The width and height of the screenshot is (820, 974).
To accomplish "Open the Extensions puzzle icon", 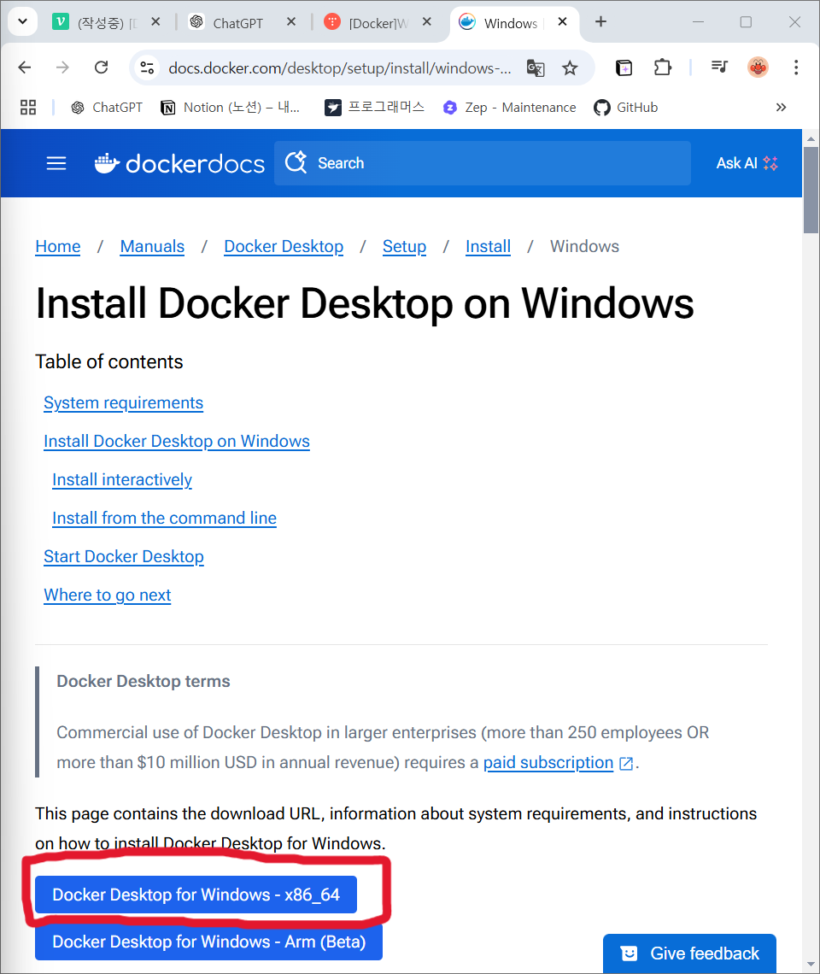I will [663, 67].
